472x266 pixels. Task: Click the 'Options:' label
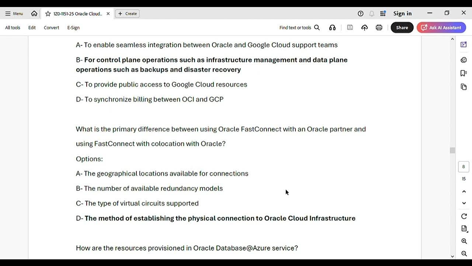(x=89, y=159)
